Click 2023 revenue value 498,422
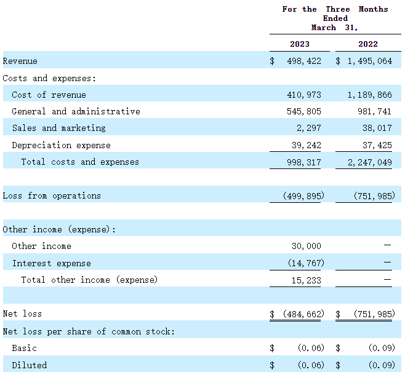Image resolution: width=405 pixels, height=375 pixels. 304,61
